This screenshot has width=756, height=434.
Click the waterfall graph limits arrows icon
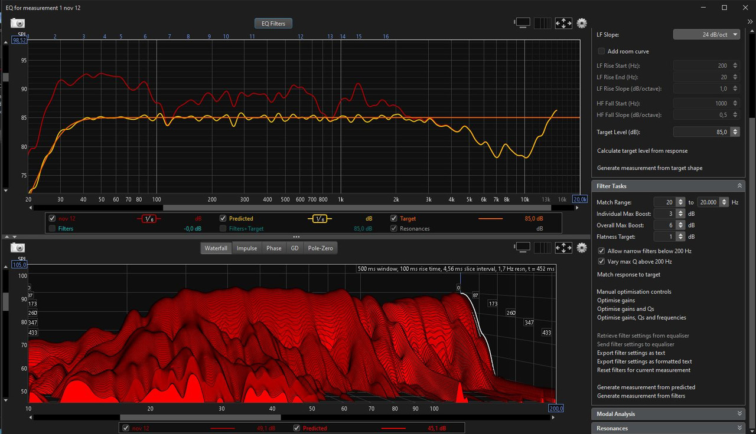click(563, 248)
